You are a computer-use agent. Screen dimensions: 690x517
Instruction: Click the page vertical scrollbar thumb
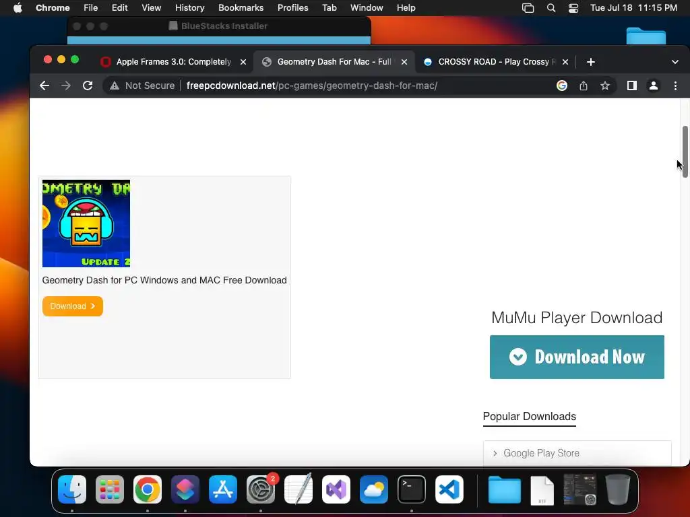(685, 151)
